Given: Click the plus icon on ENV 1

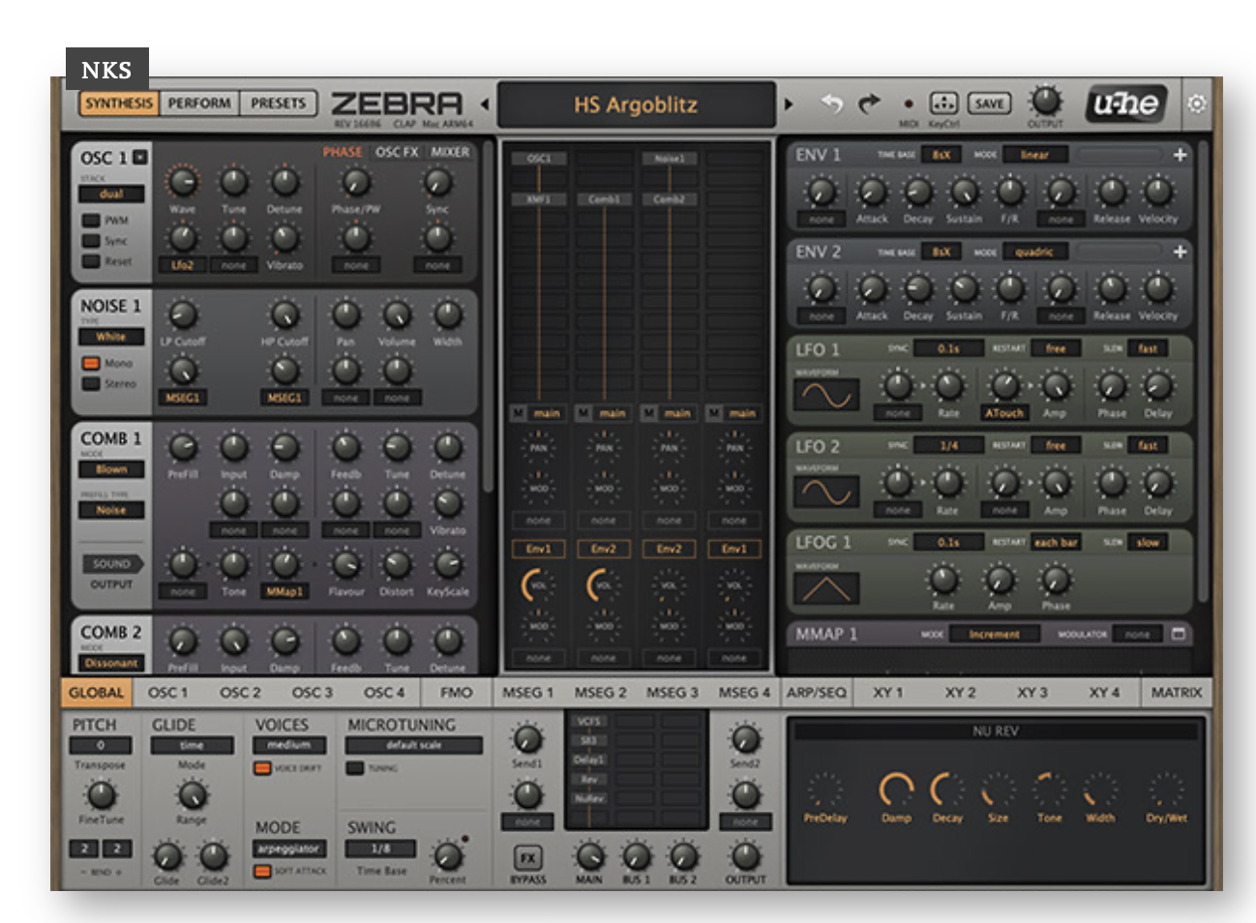Looking at the screenshot, I should coord(1180,155).
